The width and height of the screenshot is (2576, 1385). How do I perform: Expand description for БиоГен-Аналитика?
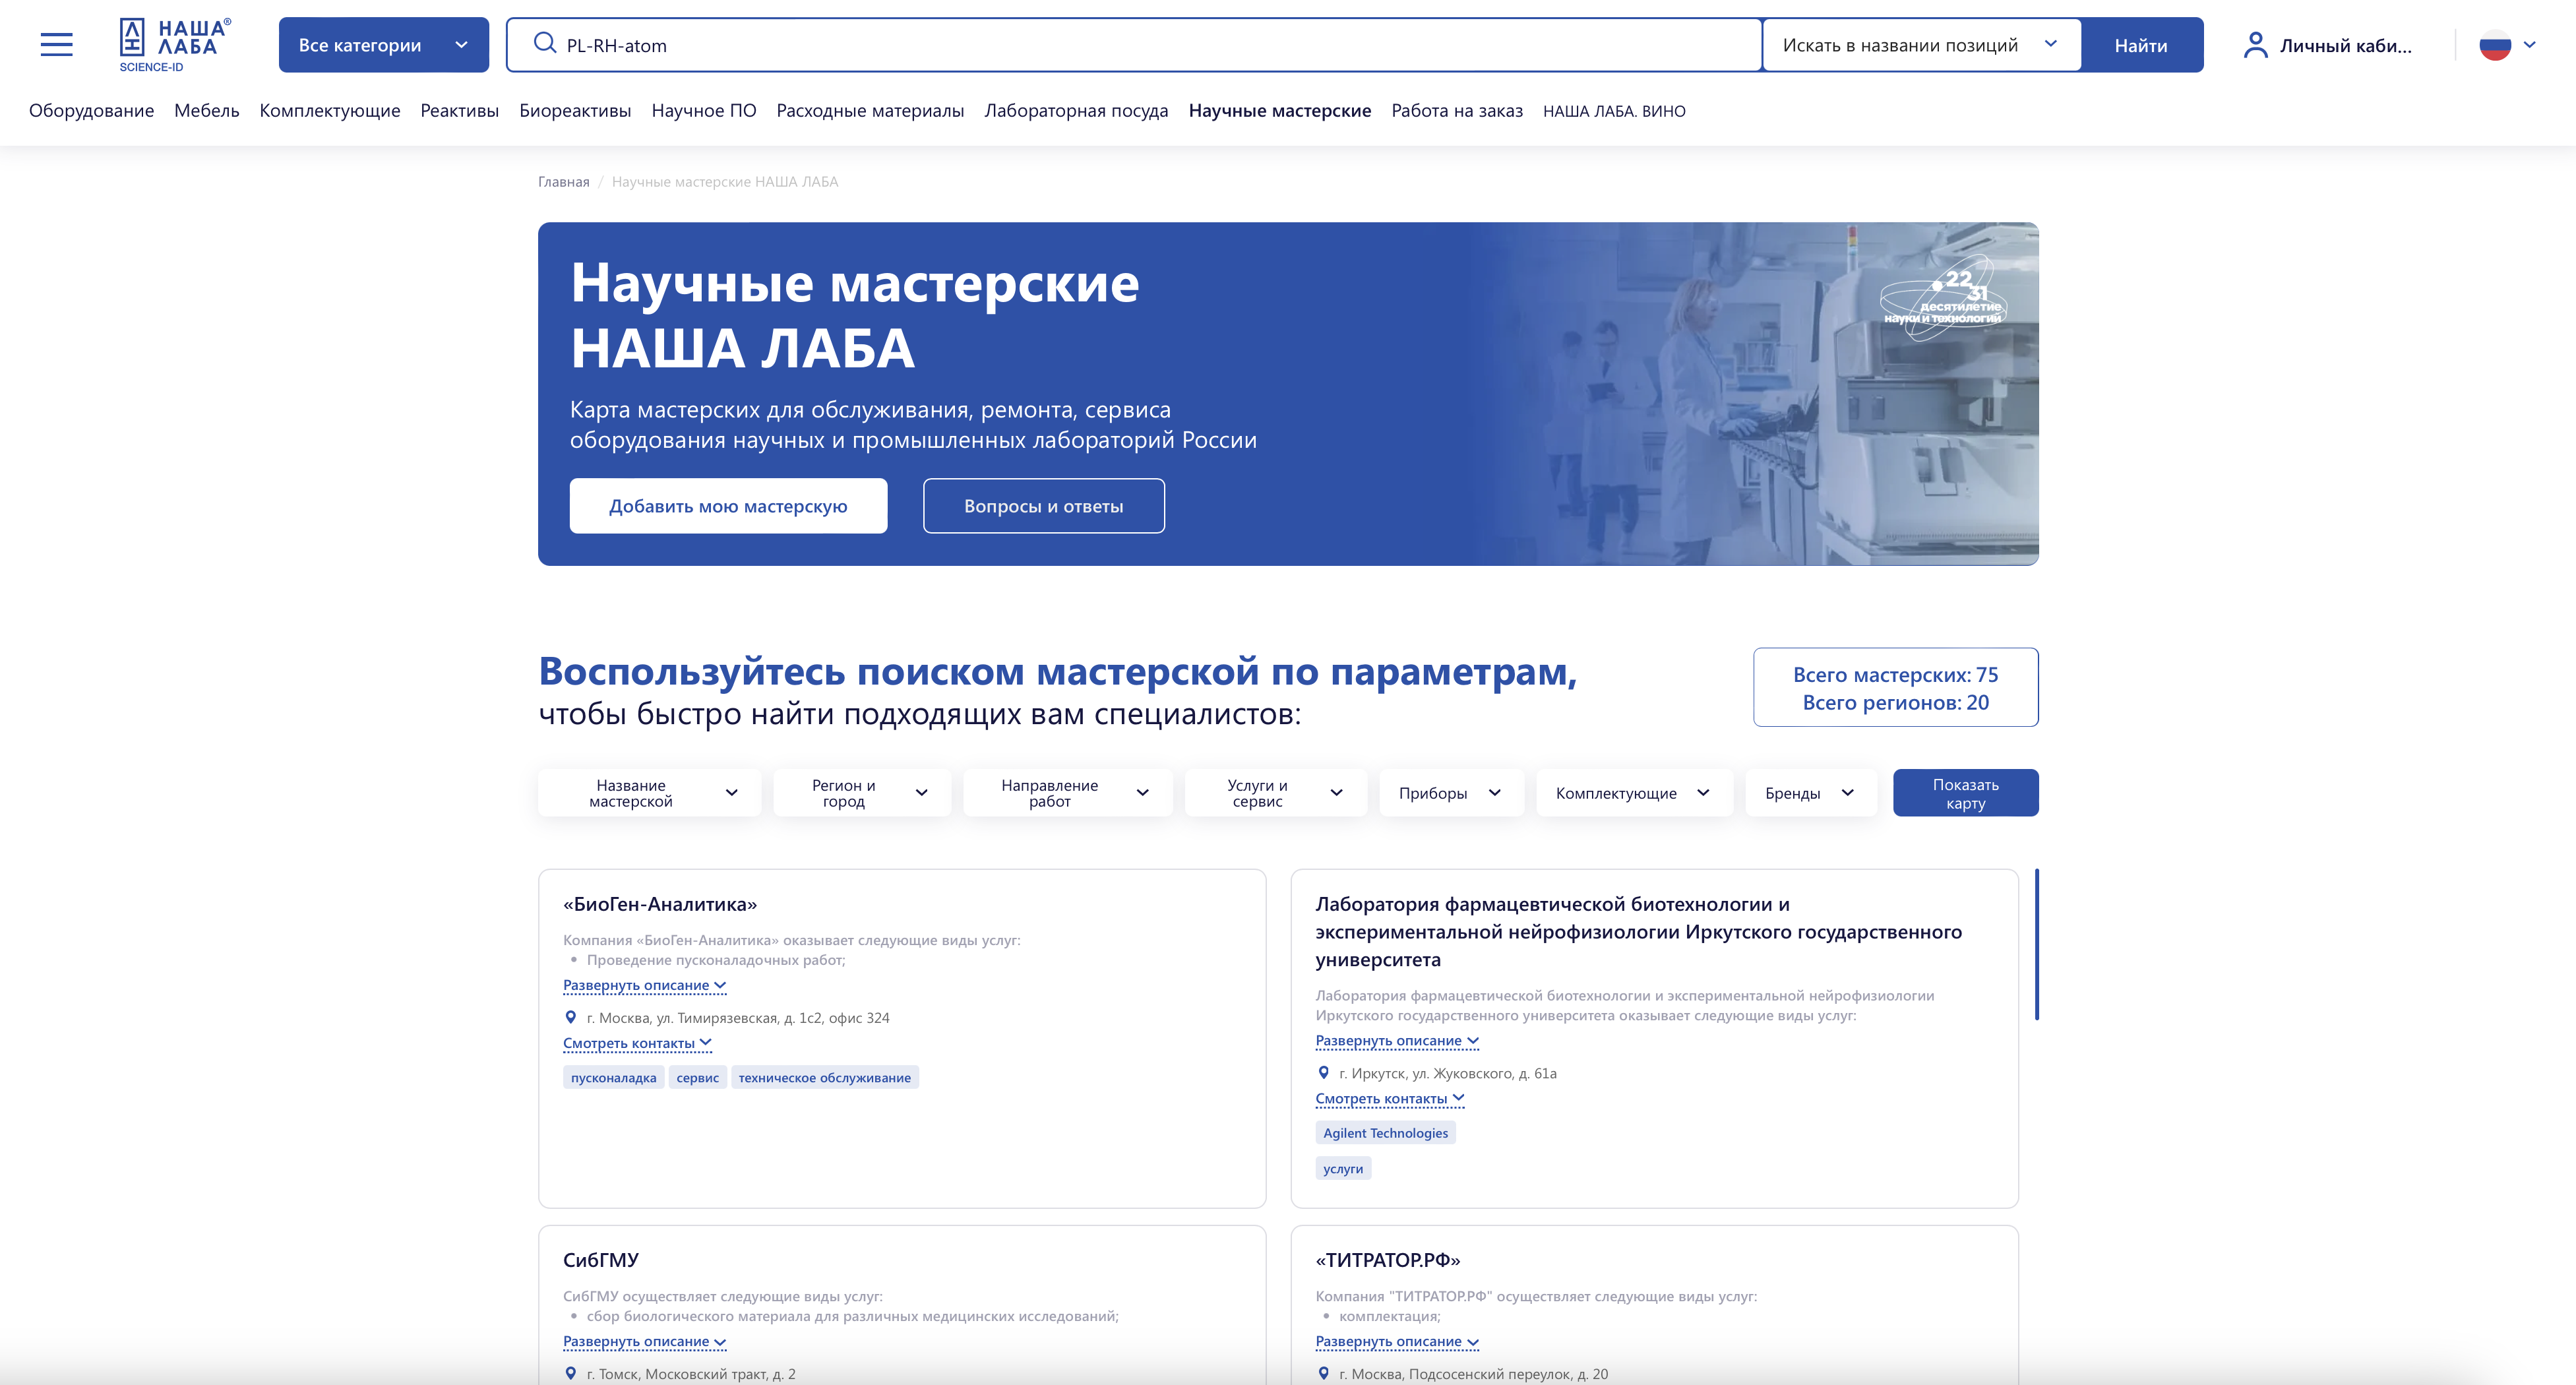(644, 985)
